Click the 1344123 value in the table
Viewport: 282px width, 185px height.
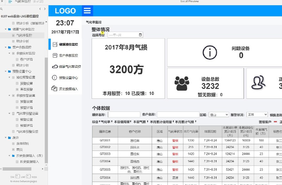(x=230, y=140)
